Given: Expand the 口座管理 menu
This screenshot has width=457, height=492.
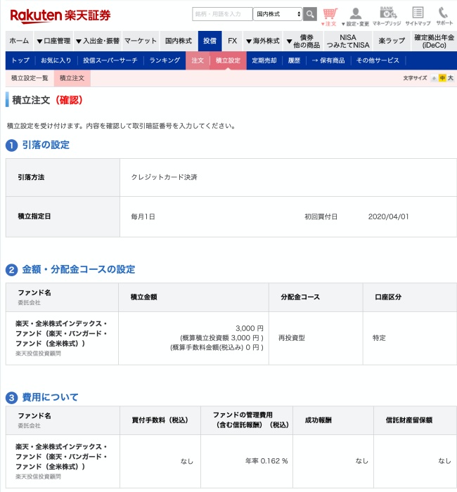Looking at the screenshot, I should coord(53,41).
